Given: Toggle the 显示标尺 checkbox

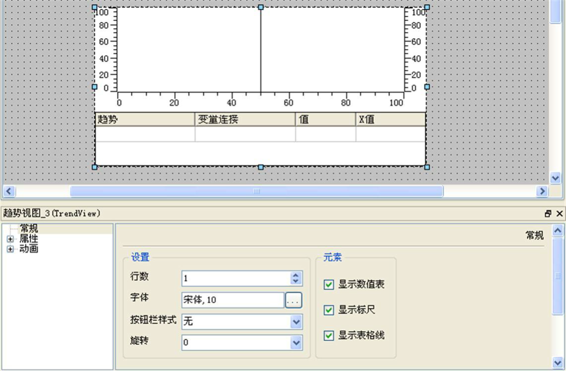Looking at the screenshot, I should [329, 310].
